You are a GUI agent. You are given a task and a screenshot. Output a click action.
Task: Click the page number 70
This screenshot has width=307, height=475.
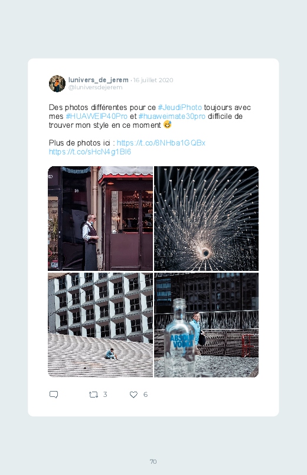point(153,461)
